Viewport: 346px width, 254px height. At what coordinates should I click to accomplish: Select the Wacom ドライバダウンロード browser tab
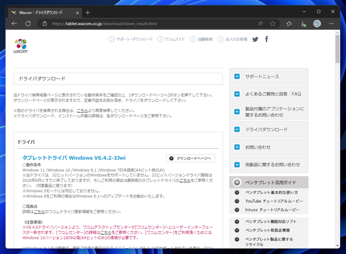click(x=45, y=13)
